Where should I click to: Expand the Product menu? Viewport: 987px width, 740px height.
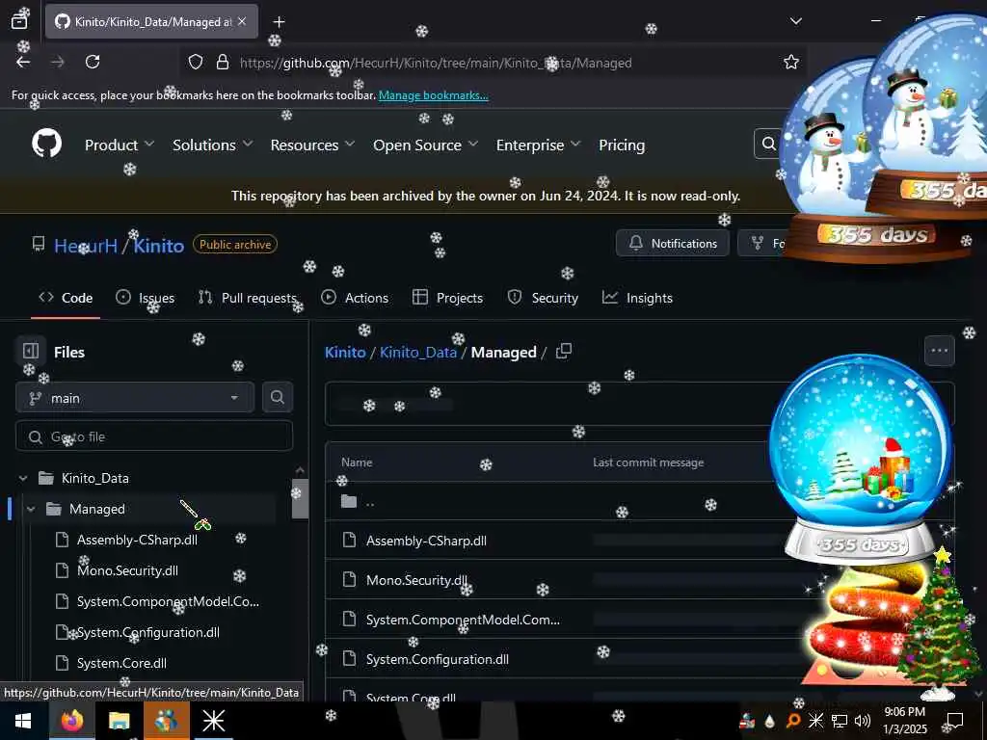(x=120, y=145)
